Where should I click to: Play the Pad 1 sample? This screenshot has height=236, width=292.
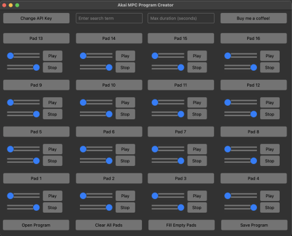point(52,196)
